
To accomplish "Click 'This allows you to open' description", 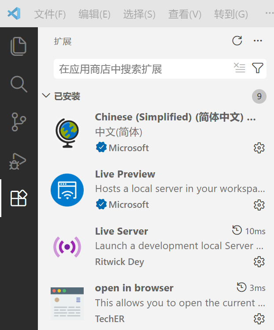I will pos(180,303).
